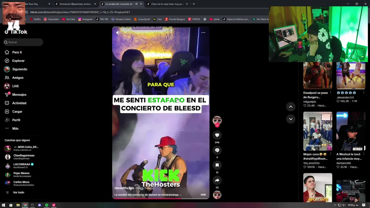Mute tab via speaker icon on tab

click(136, 4)
